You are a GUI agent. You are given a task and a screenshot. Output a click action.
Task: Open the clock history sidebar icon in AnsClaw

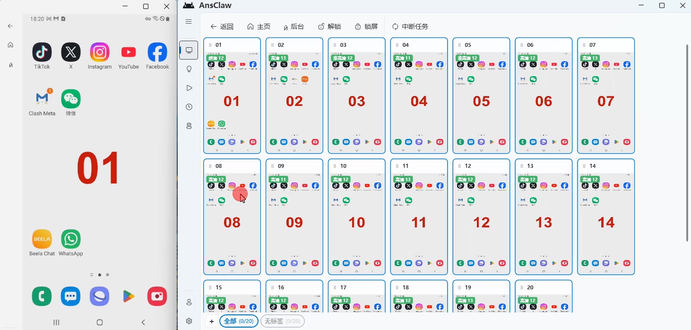tap(189, 107)
